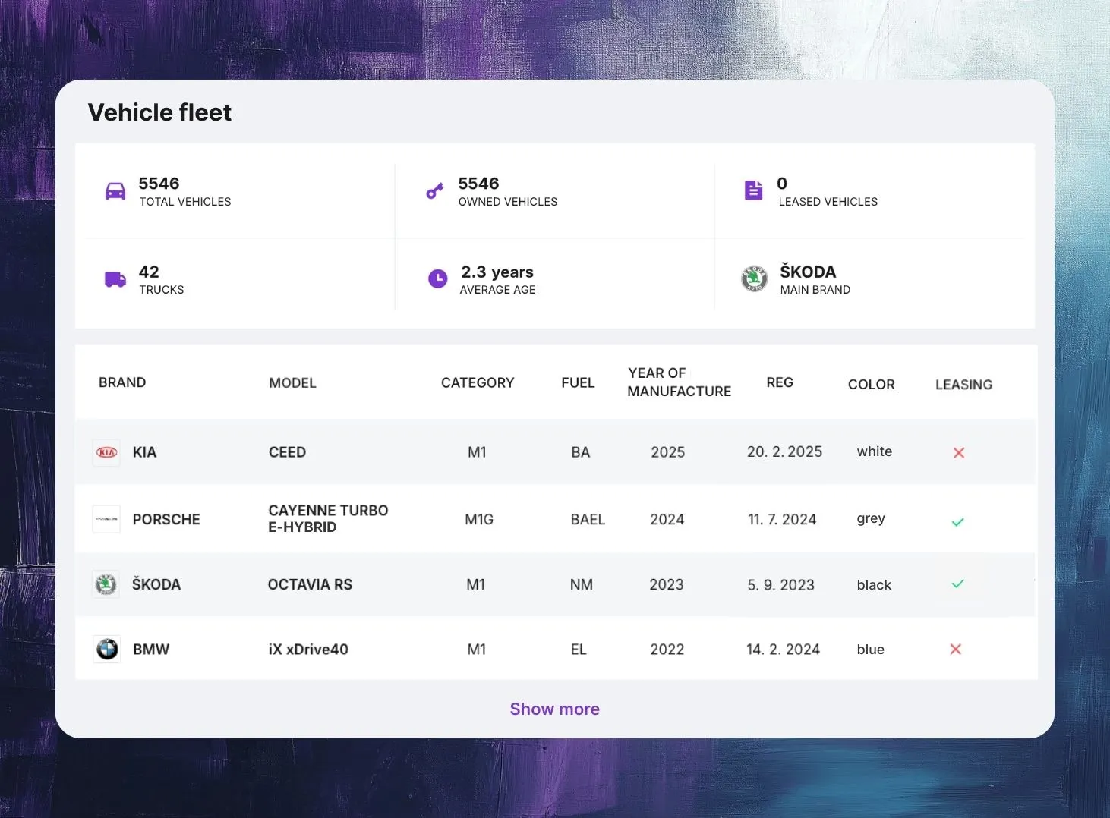Screen dimensions: 1110x818
Task: Click the BAEL fuel cell
Action: (x=588, y=519)
